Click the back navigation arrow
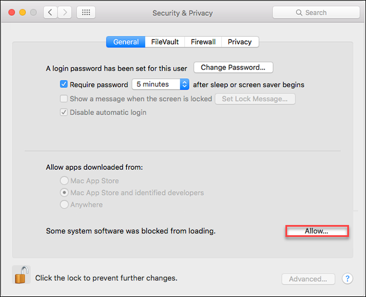Screen dimensions: 366x297 pyautogui.click(x=51, y=12)
